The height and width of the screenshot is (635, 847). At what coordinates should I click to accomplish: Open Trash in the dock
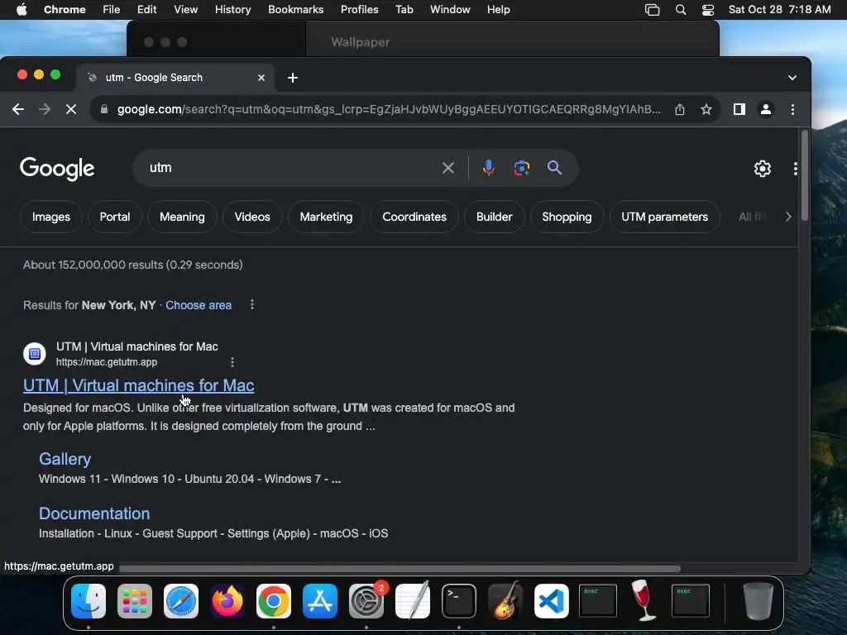coord(758,601)
